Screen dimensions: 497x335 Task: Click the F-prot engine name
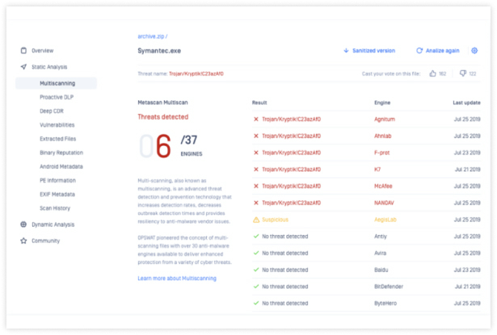coord(381,153)
